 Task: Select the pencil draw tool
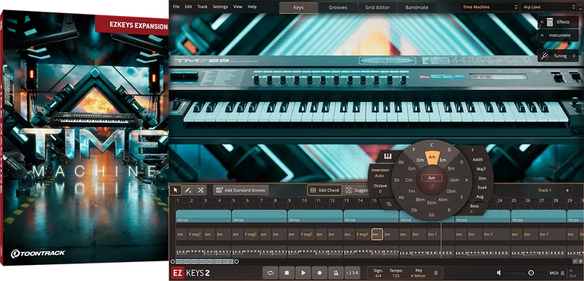188,190
